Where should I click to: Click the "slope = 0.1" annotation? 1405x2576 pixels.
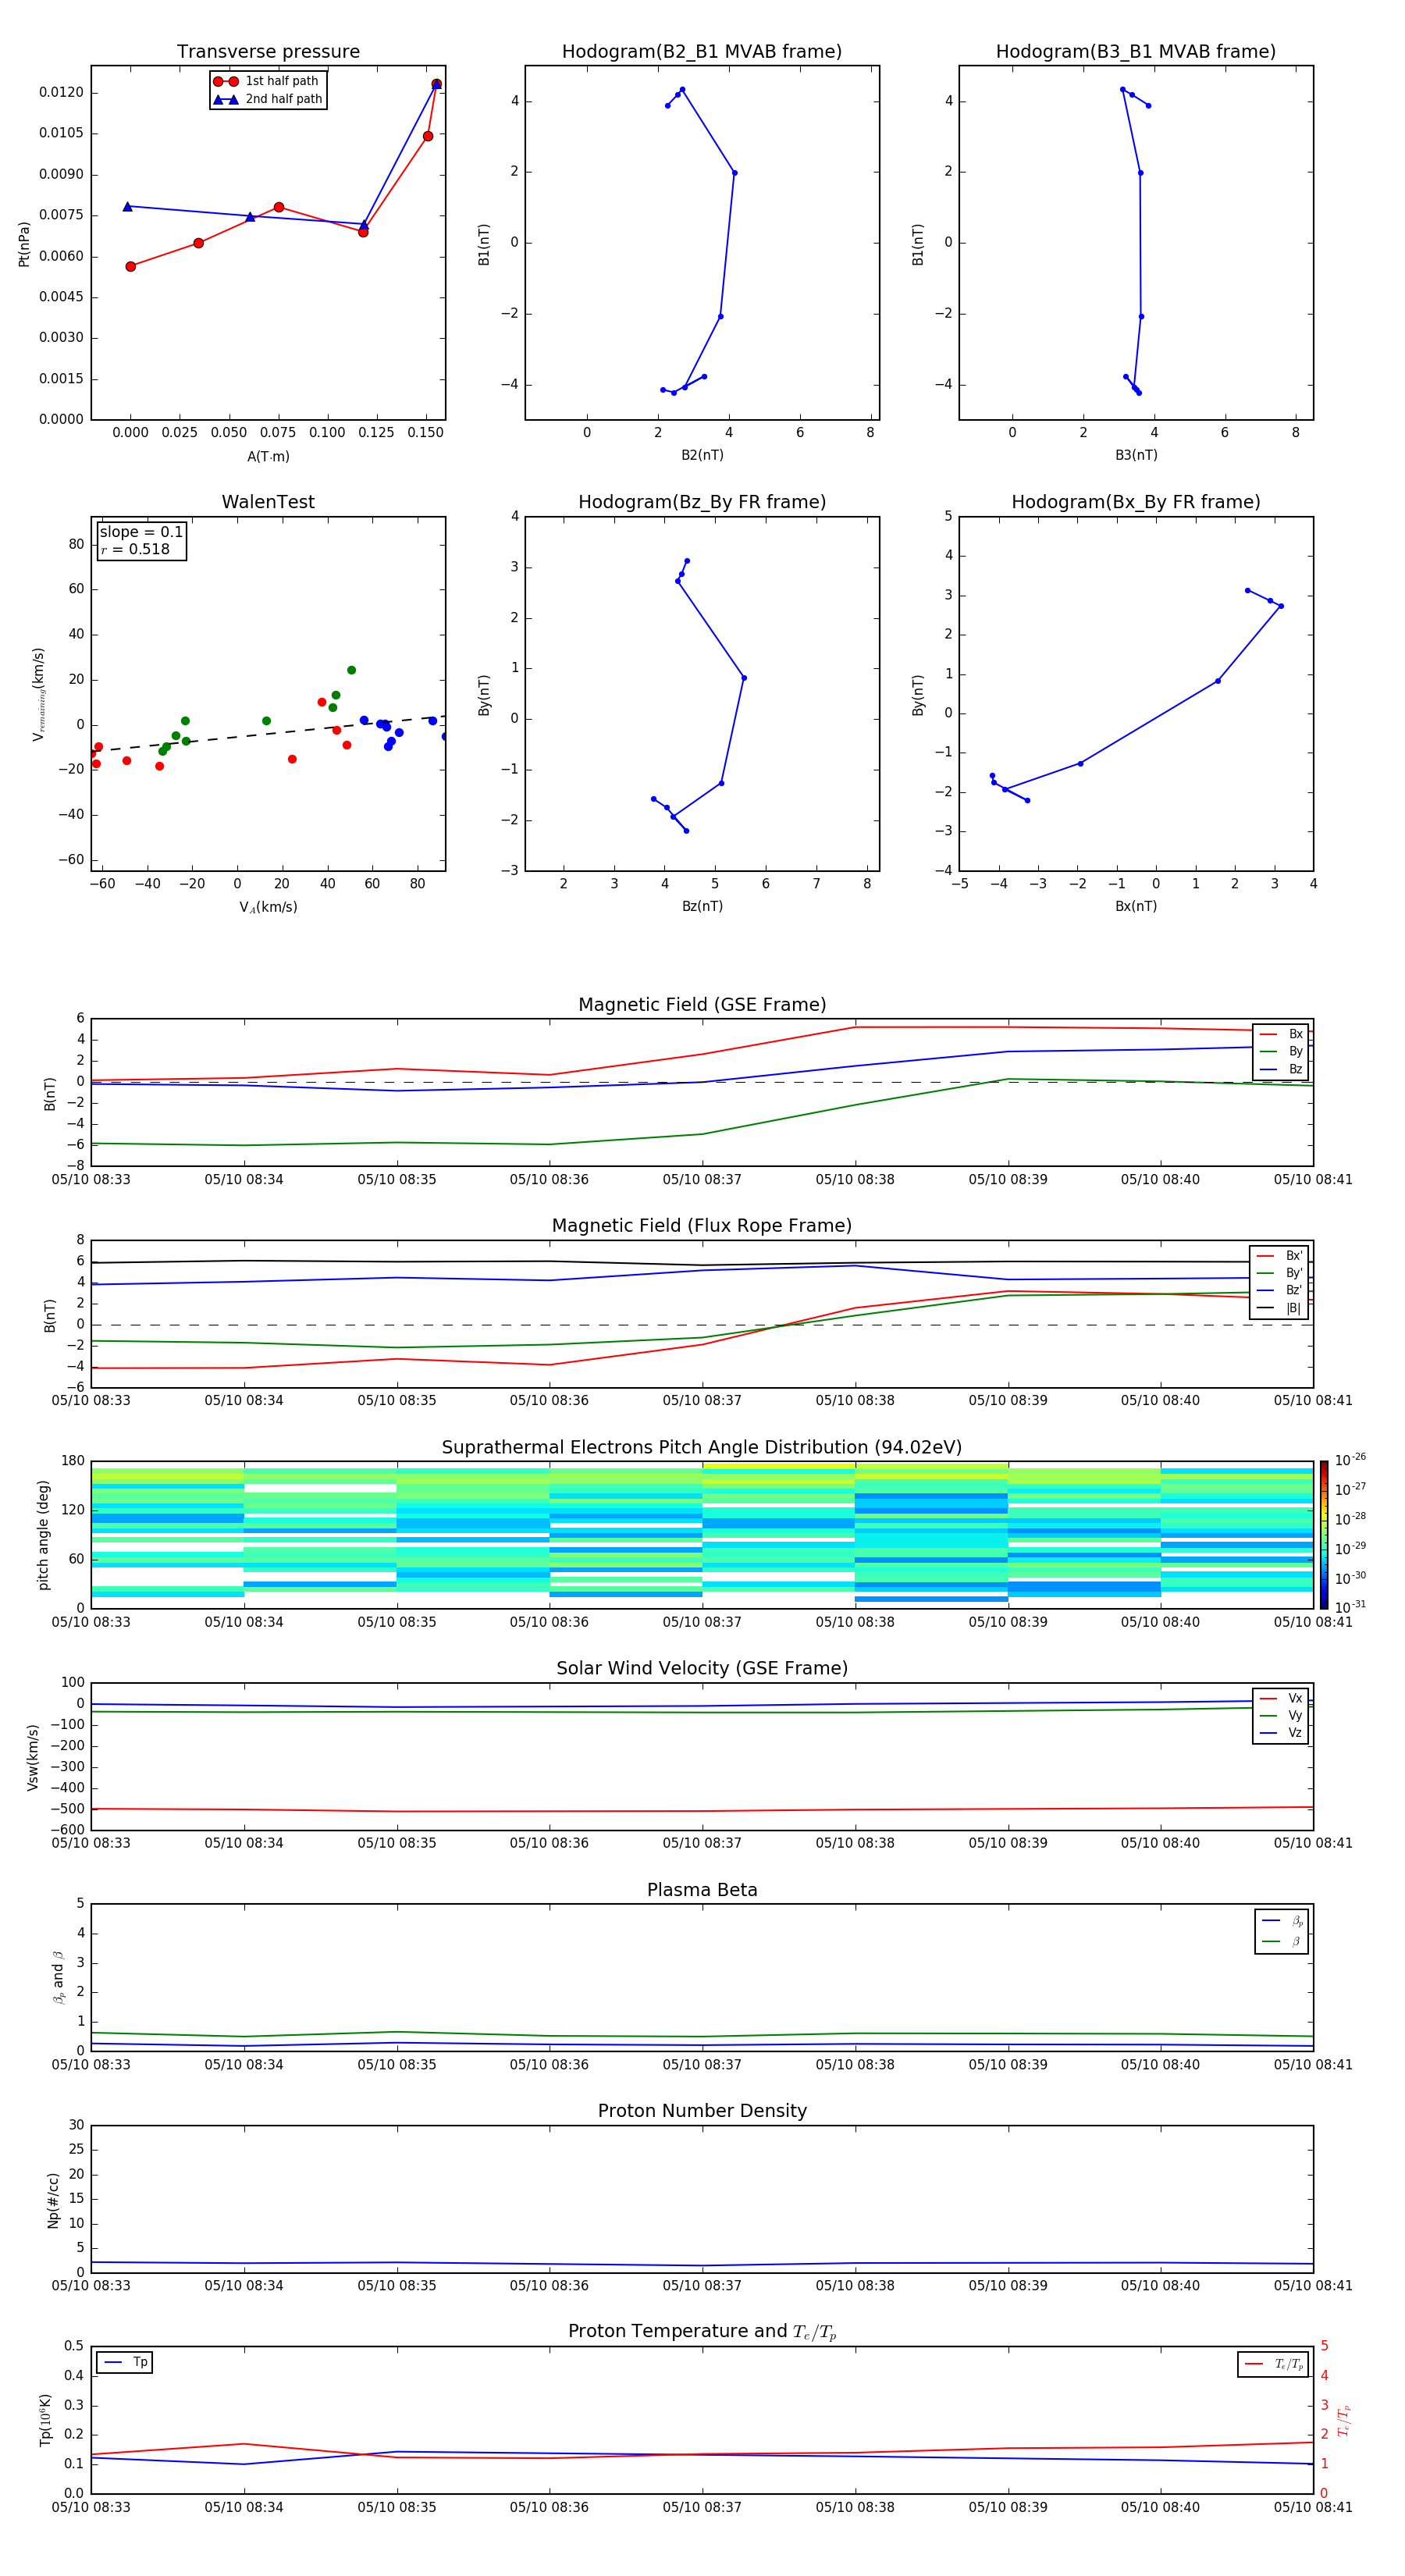point(141,532)
